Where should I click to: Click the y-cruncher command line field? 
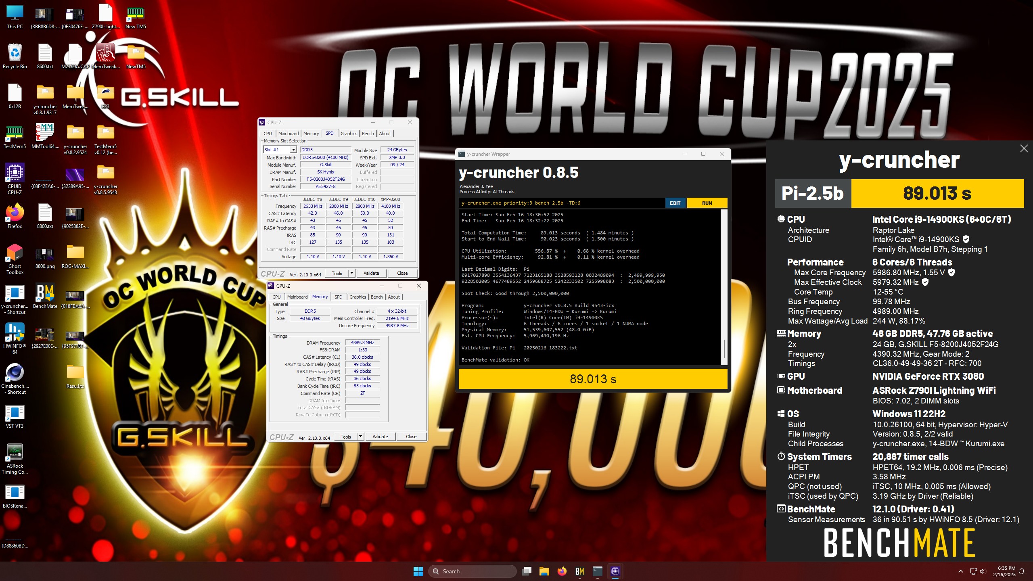coord(562,203)
